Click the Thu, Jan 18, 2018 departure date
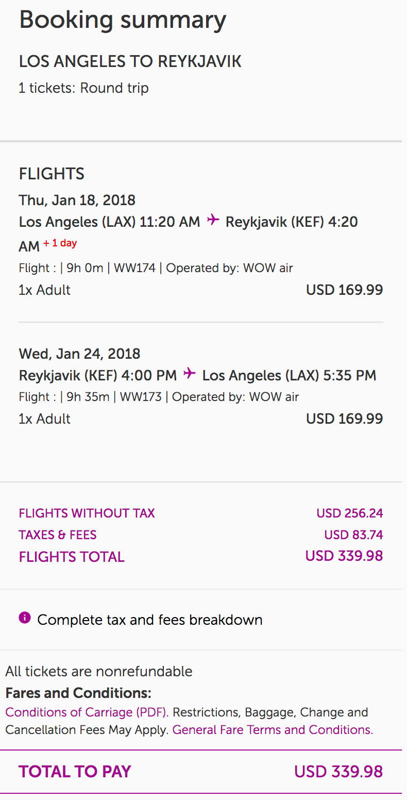Image resolution: width=407 pixels, height=800 pixels. (77, 200)
